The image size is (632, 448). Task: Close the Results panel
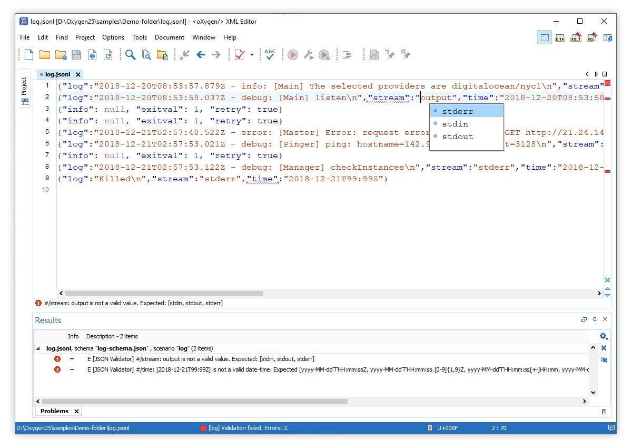(x=605, y=319)
